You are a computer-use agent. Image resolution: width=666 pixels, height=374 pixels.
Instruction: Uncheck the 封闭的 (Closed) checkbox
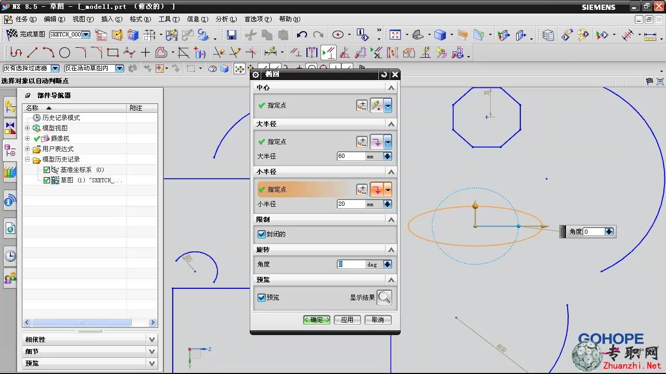(262, 234)
